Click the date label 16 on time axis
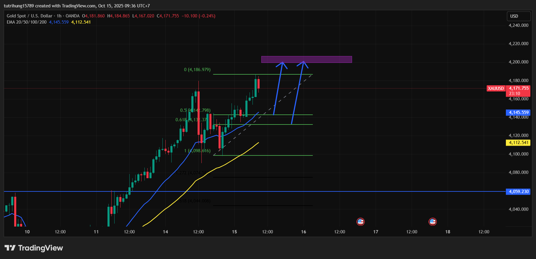Screen dimensions: 536x259 tap(304, 232)
